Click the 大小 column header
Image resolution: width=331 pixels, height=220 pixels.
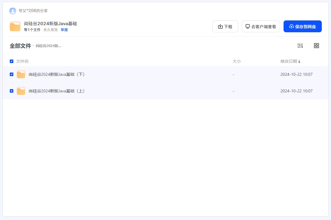coord(237,61)
